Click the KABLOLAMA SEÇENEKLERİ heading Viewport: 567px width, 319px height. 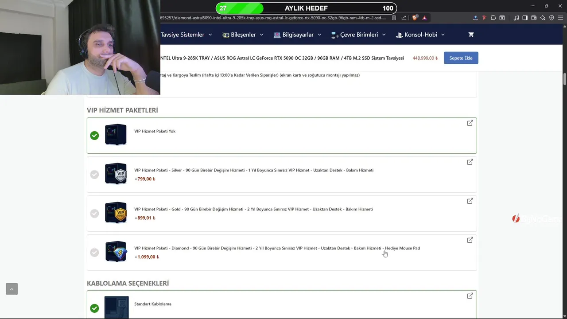click(x=128, y=283)
